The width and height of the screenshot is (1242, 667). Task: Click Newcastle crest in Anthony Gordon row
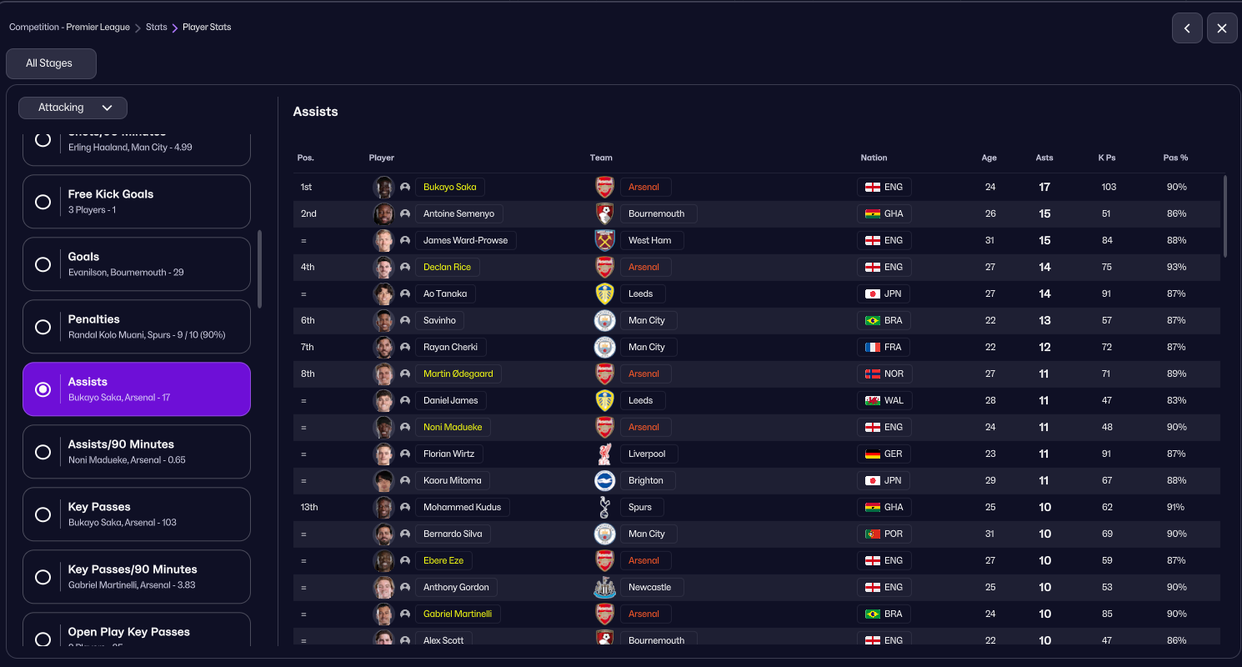pyautogui.click(x=604, y=587)
